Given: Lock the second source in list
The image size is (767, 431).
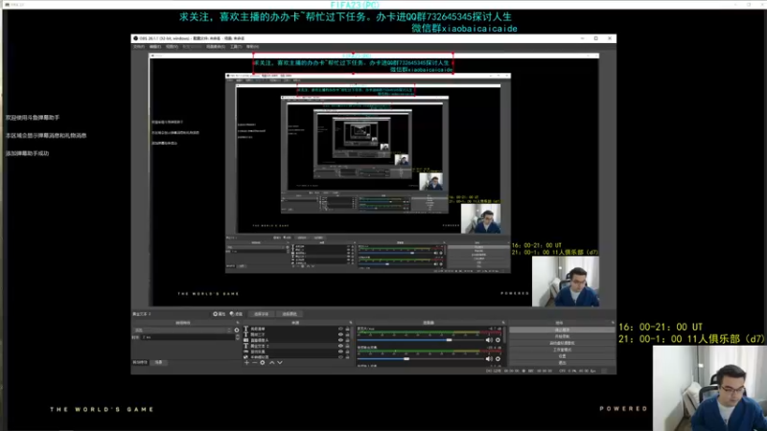Looking at the screenshot, I should coord(347,334).
